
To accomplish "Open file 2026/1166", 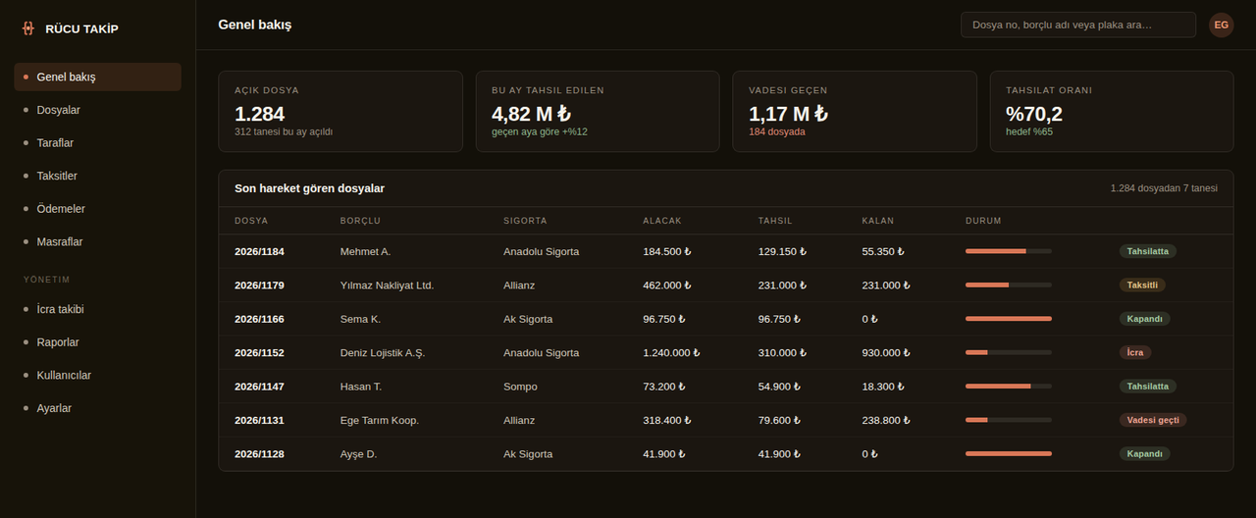I will click(x=259, y=319).
